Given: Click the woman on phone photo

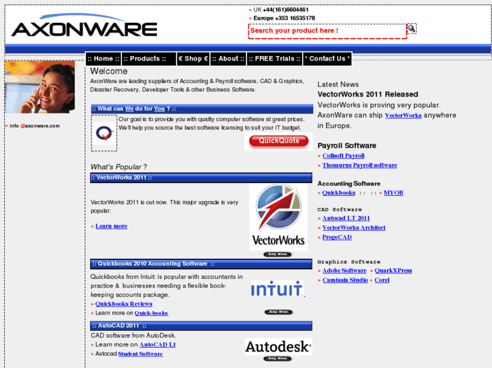Looking at the screenshot, I should pyautogui.click(x=40, y=87).
